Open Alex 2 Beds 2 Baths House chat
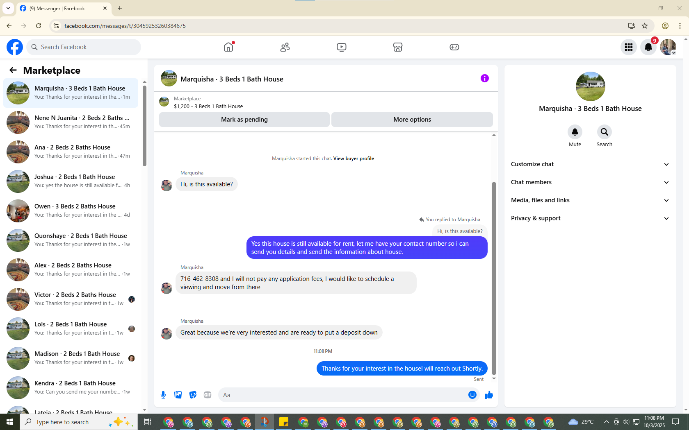 point(71,270)
